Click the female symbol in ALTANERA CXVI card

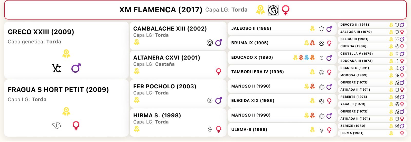[219, 71]
